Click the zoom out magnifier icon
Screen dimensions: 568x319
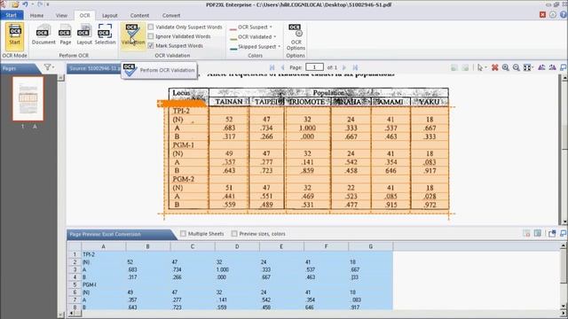tap(517, 67)
